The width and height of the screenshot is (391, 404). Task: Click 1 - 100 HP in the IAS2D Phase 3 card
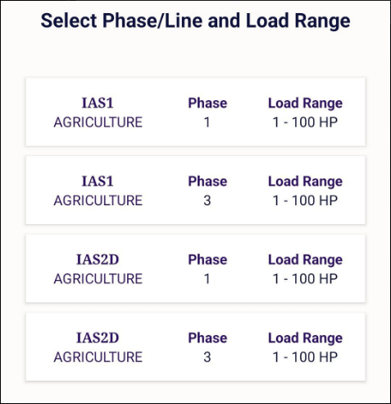pyautogui.click(x=305, y=357)
